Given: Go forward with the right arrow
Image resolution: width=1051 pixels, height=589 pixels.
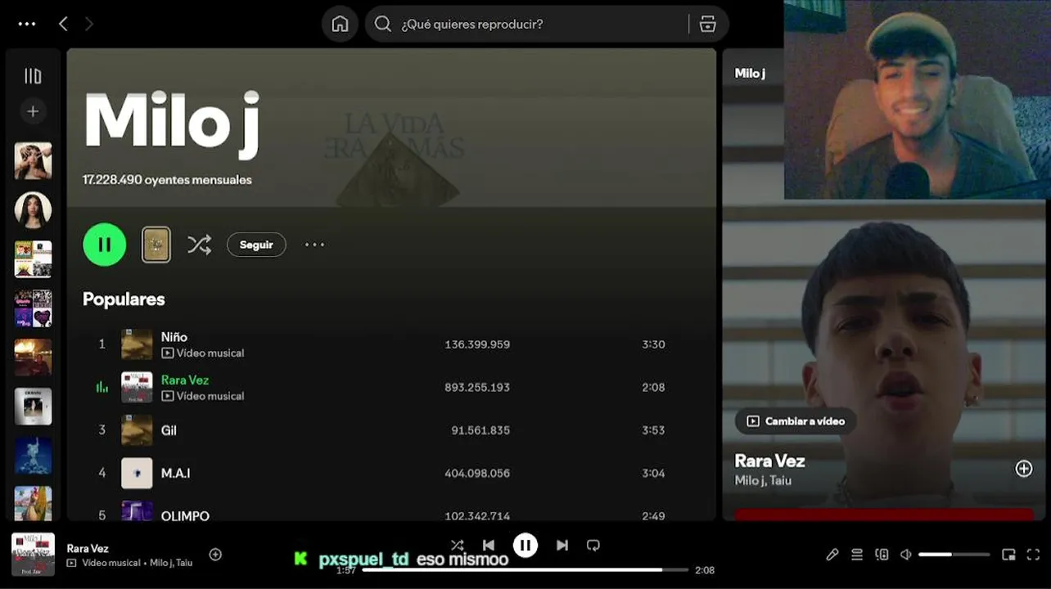Looking at the screenshot, I should click(x=89, y=24).
